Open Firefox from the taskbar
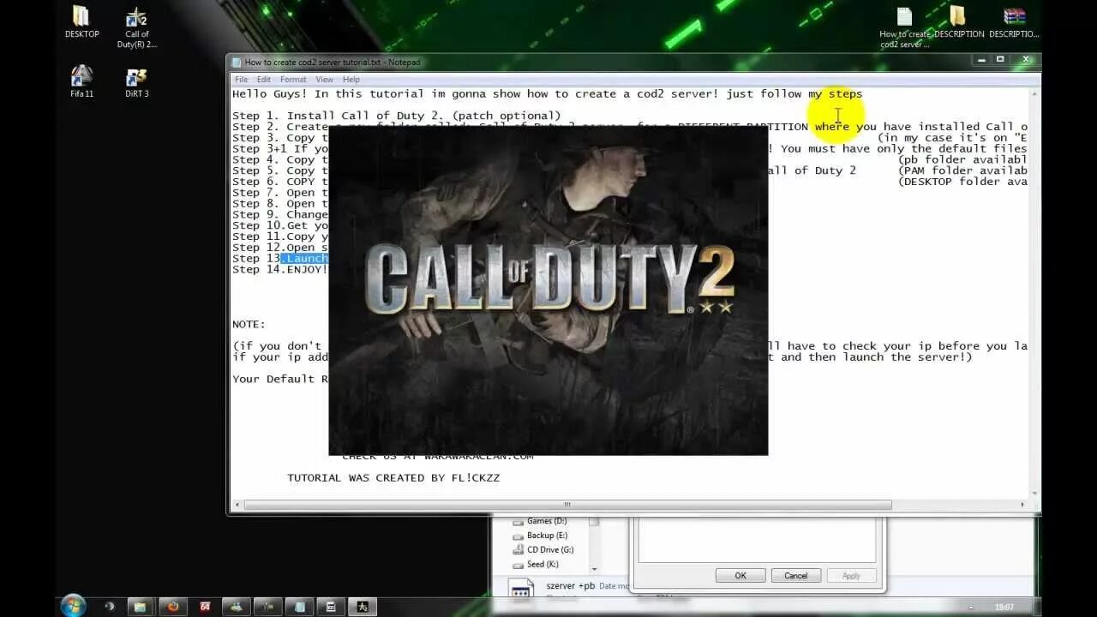1097x617 pixels. pyautogui.click(x=173, y=607)
